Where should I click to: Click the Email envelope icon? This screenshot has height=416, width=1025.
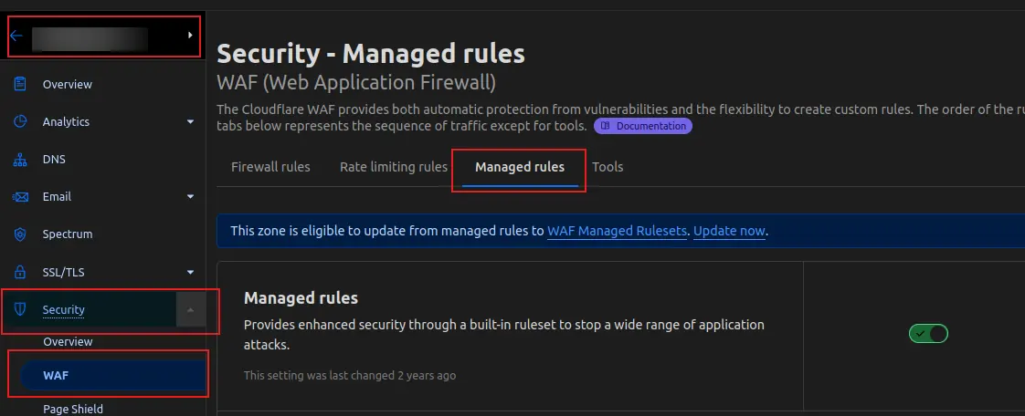20,196
